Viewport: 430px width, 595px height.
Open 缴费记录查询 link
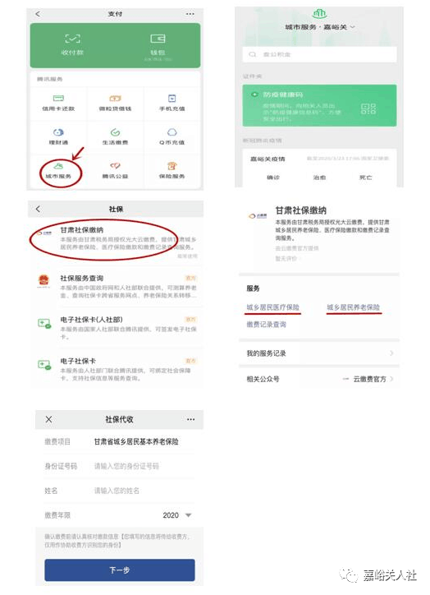(x=267, y=325)
